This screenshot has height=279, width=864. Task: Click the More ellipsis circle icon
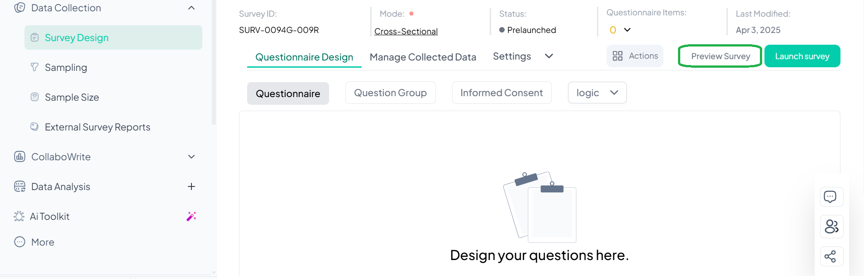tap(19, 242)
